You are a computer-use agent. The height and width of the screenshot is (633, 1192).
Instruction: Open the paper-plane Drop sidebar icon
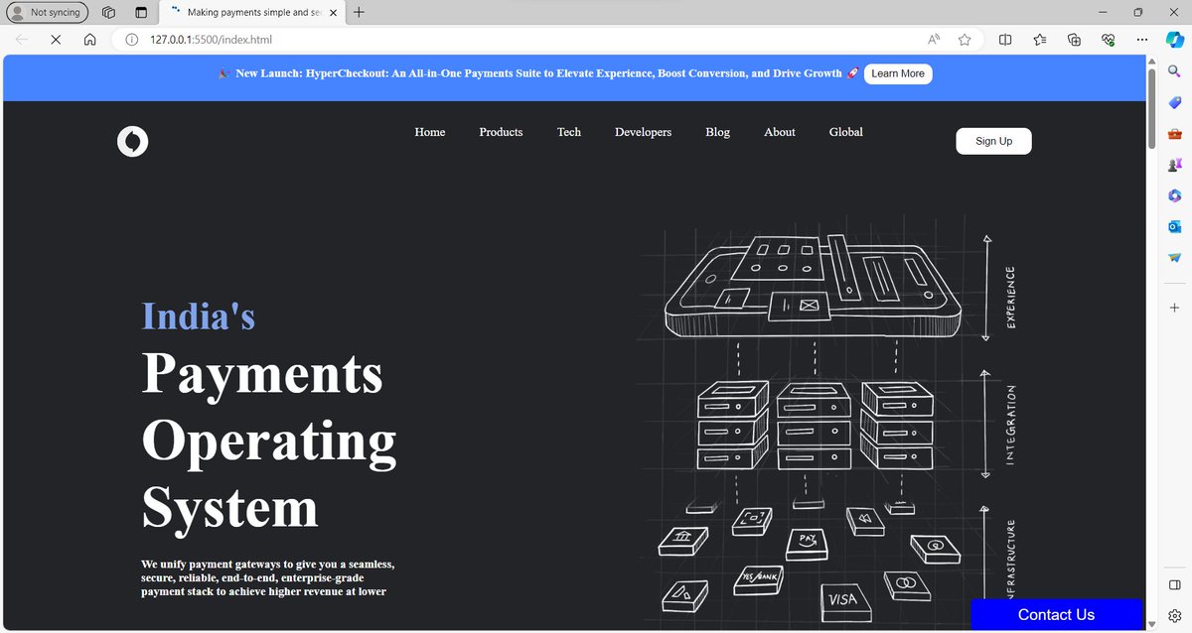1174,258
